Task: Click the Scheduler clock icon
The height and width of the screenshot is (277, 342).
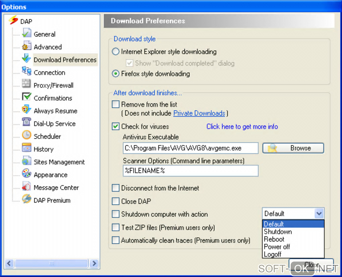Action: [26, 135]
